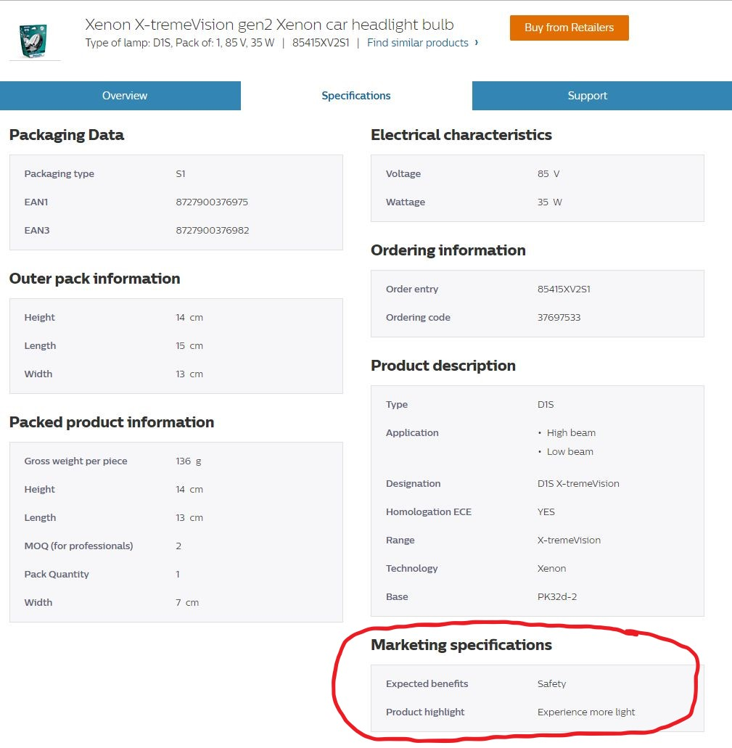
Task: Click the Marketing specifications heading
Action: [461, 645]
